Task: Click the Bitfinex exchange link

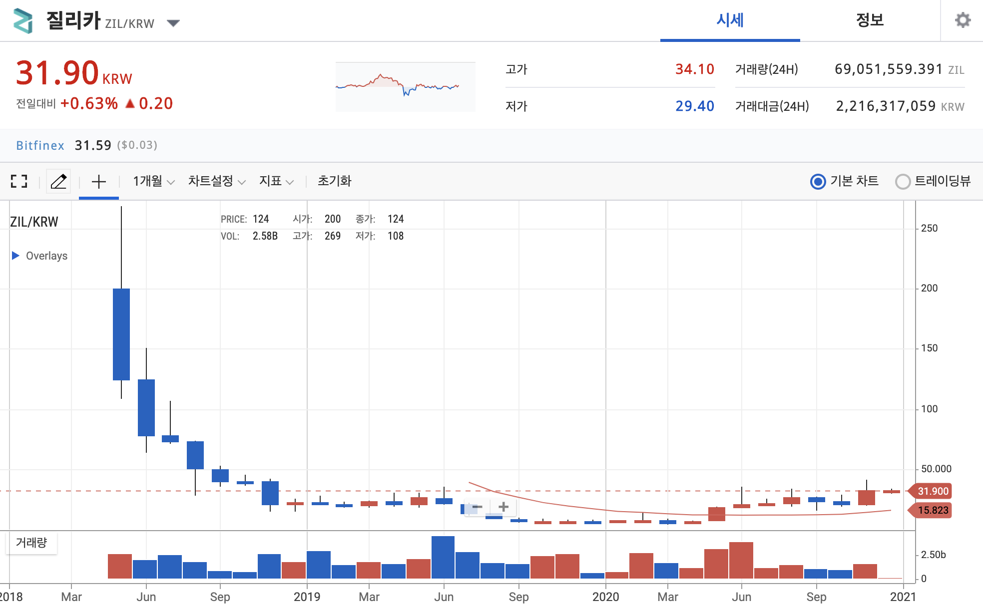Action: click(40, 145)
